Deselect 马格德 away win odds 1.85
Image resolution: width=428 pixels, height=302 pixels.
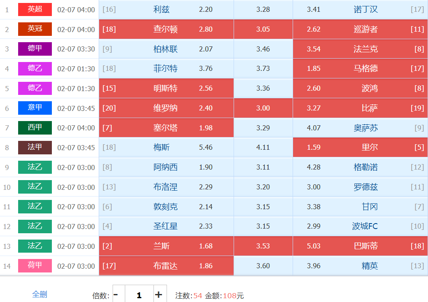[x=360, y=68]
